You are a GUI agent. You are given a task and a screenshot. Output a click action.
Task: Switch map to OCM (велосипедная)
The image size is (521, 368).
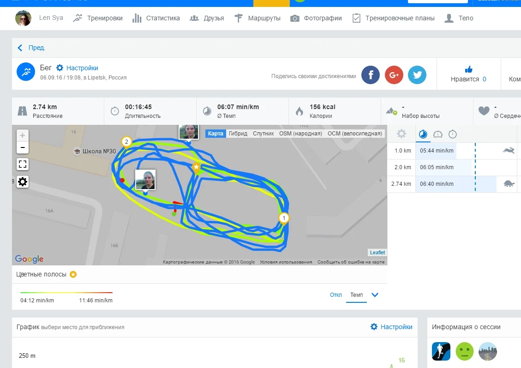[355, 134]
